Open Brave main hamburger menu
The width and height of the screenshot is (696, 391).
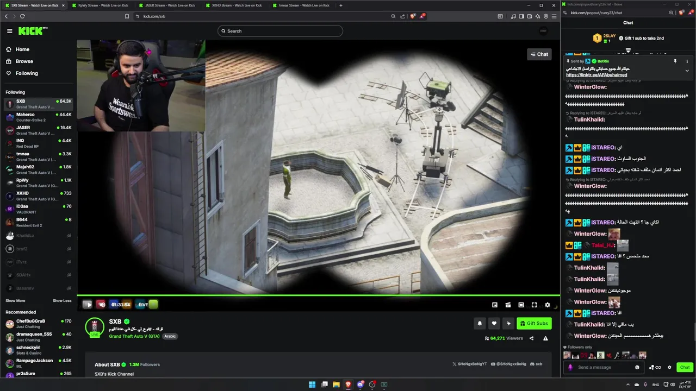point(554,16)
